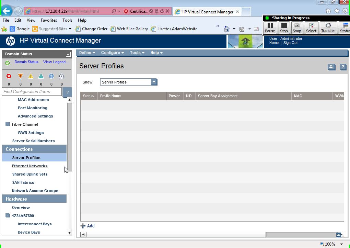Click the Read mail icon in command bar
Image resolution: width=350 pixels, height=248 pixels.
coord(256,29)
